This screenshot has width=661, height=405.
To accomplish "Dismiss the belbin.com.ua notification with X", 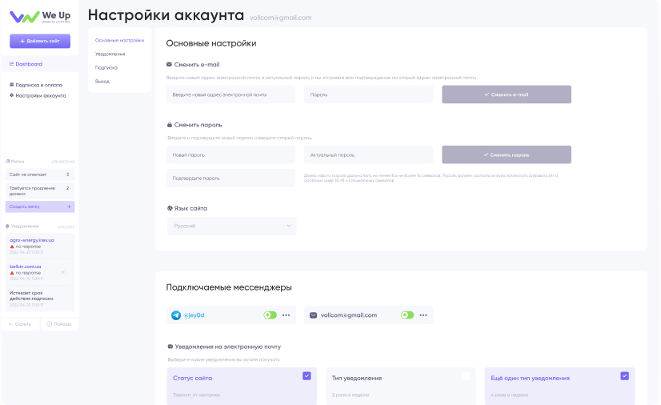I will pyautogui.click(x=63, y=272).
